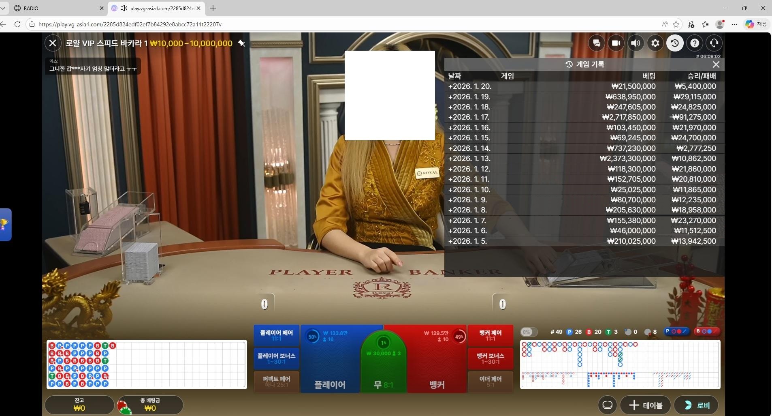Toggle the Player prediction (P) pill
772x416 pixels.
point(676,332)
